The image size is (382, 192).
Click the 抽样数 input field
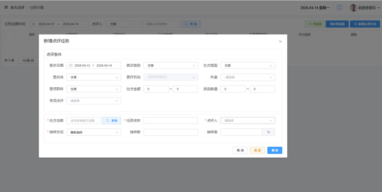click(171, 132)
